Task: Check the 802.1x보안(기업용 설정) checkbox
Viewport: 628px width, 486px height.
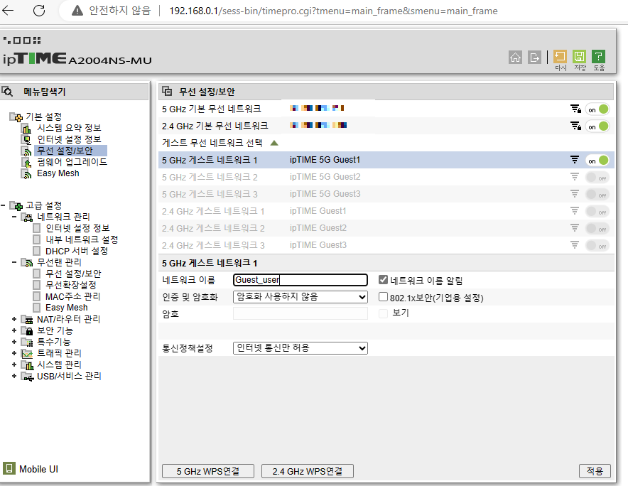Action: point(382,297)
